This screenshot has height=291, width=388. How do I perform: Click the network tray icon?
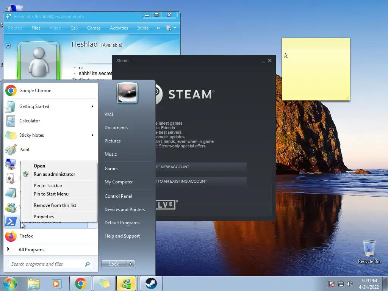tap(341, 284)
